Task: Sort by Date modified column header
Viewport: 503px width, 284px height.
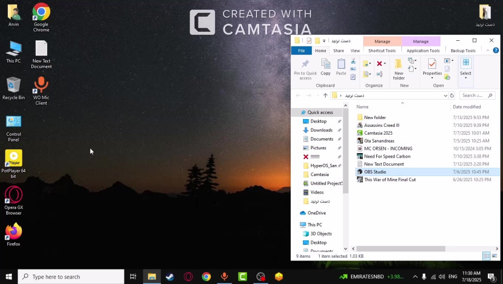Action: [x=467, y=107]
